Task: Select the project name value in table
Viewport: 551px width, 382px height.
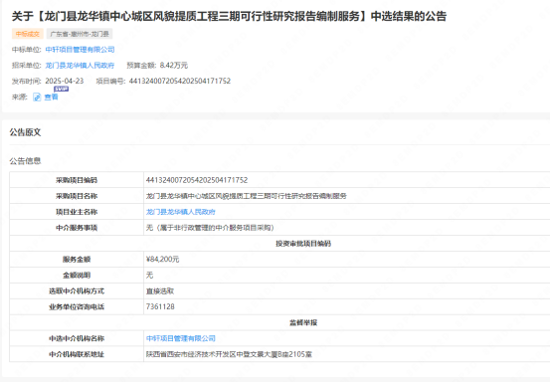Action: (x=247, y=196)
